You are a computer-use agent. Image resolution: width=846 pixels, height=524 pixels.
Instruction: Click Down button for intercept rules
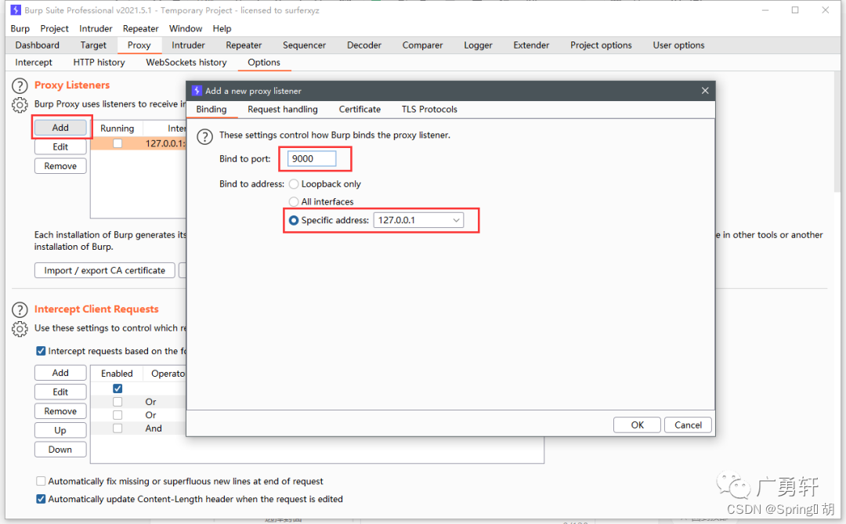click(x=60, y=450)
